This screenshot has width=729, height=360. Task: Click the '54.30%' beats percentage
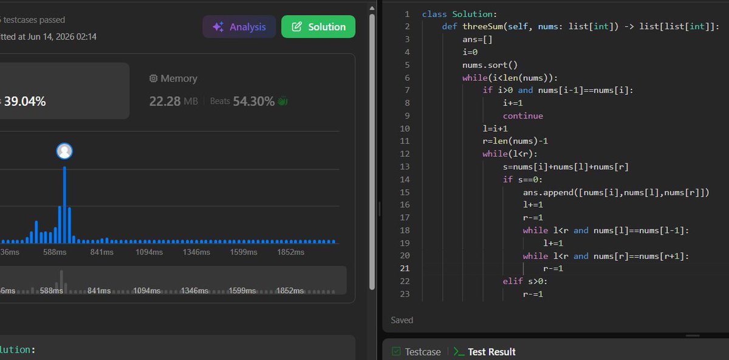253,102
